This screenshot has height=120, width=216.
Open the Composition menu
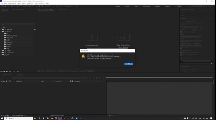coord(12,3)
